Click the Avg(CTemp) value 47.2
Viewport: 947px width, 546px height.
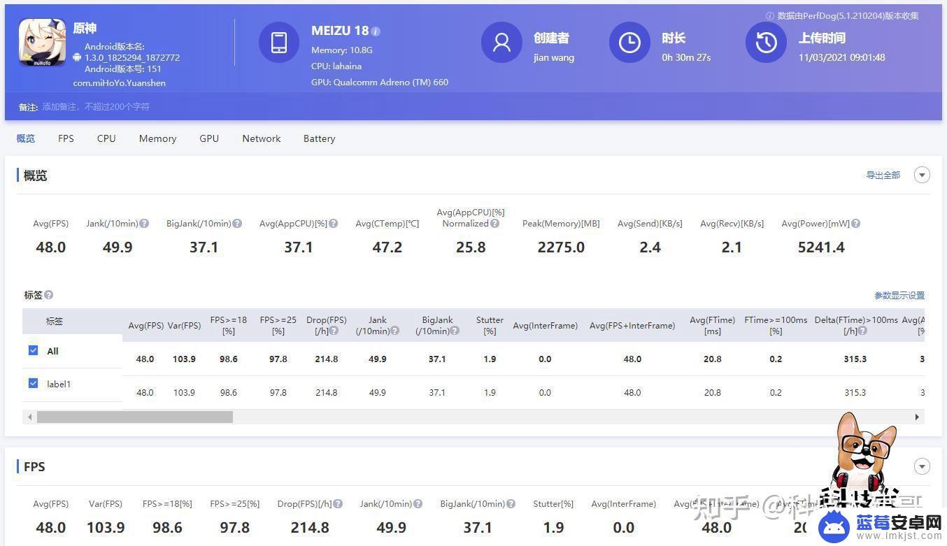point(387,247)
